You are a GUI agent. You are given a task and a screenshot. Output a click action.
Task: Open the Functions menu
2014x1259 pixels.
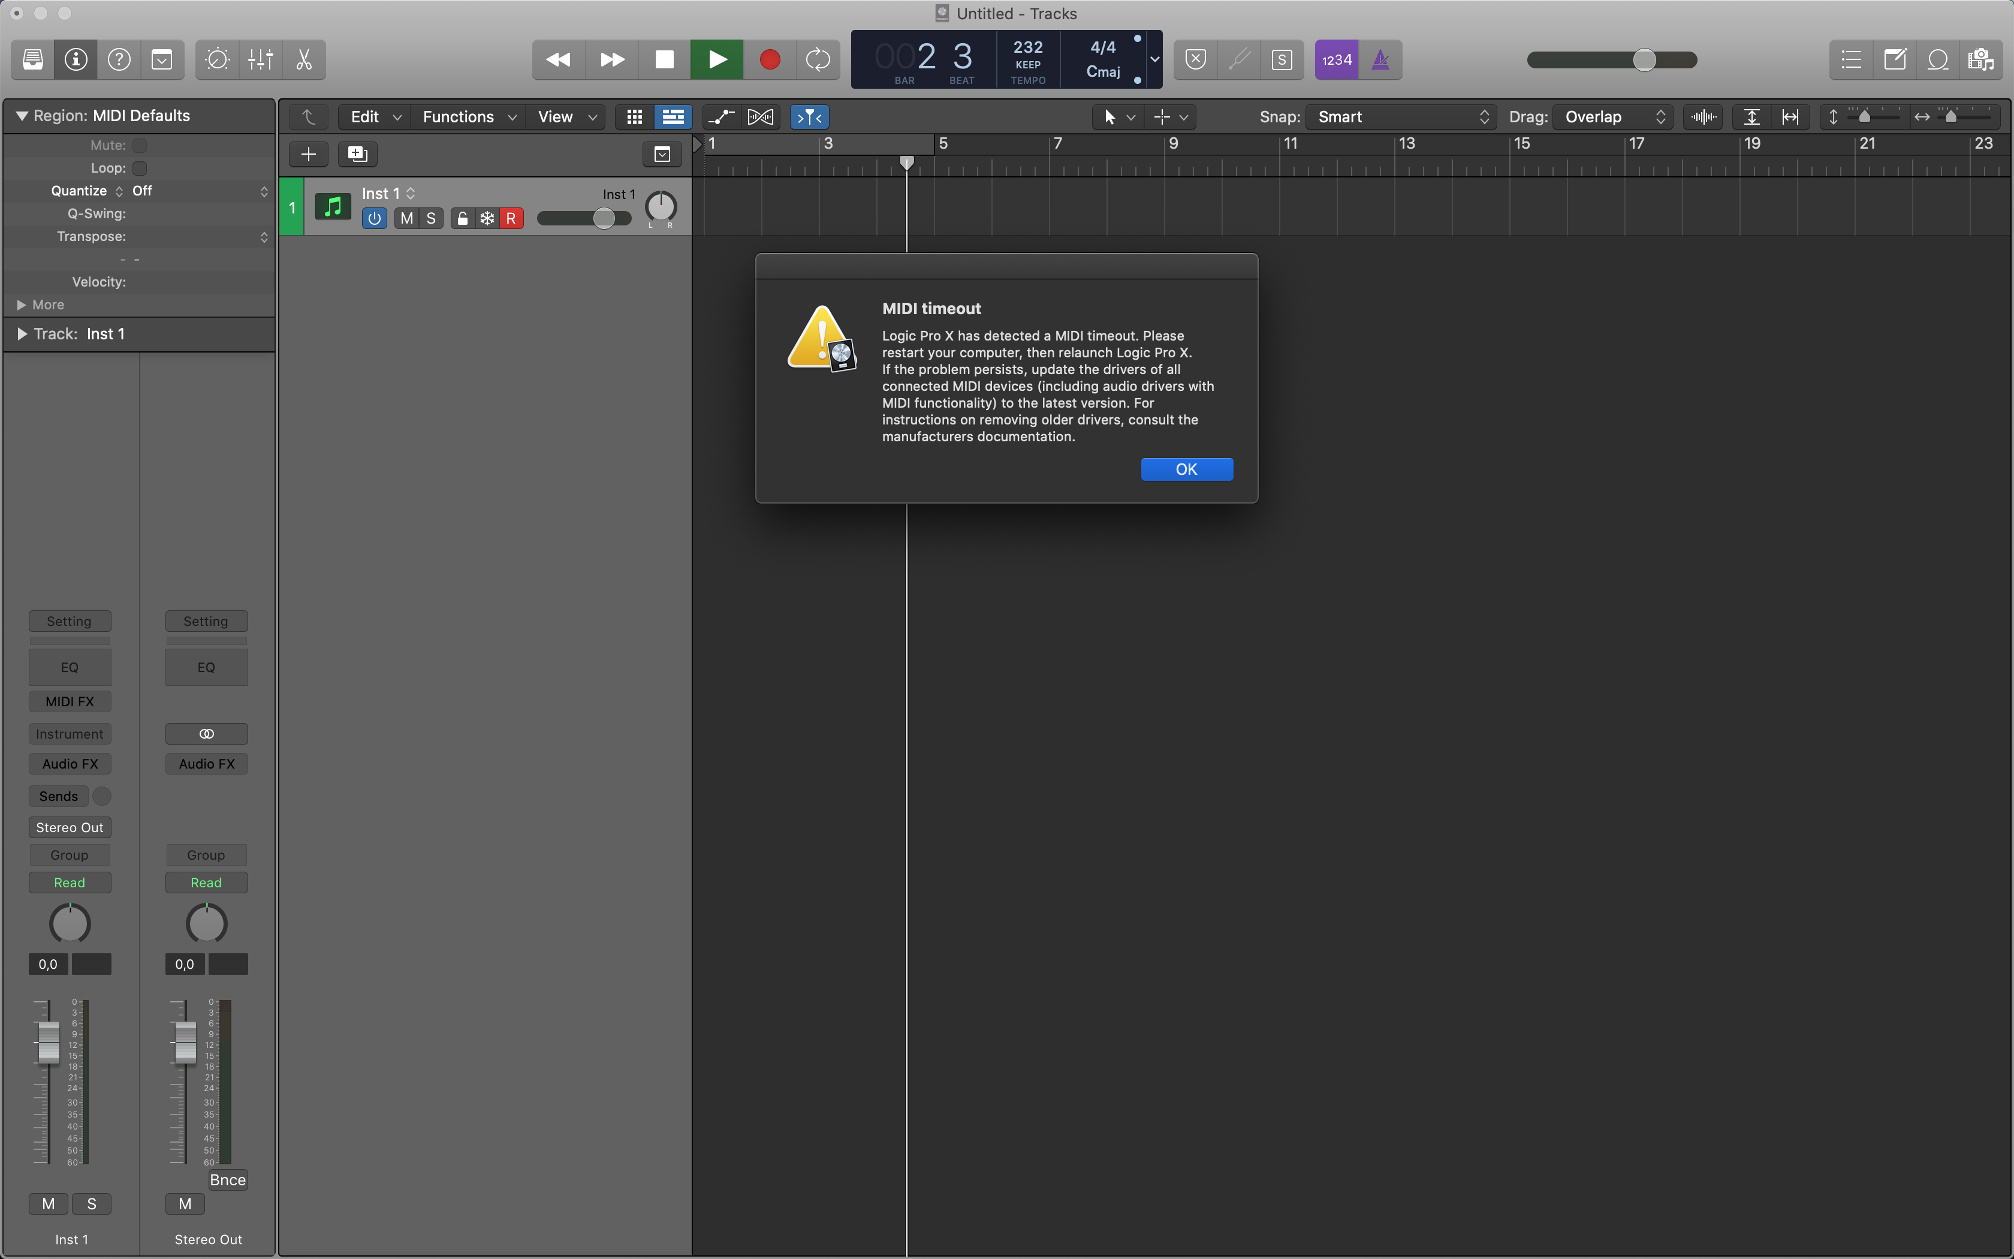point(468,116)
